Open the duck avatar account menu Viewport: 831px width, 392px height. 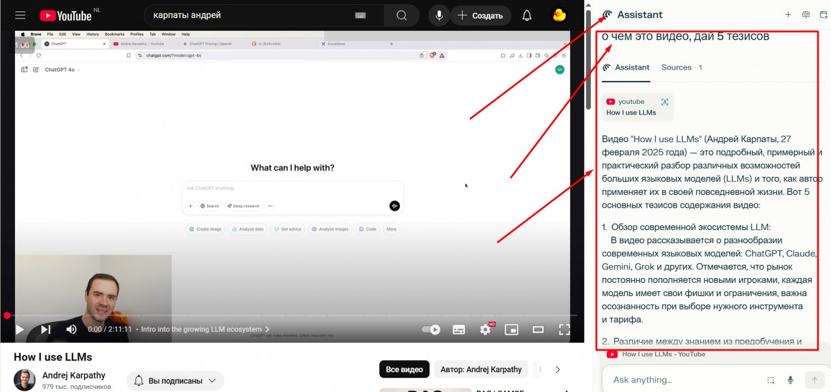(x=559, y=15)
